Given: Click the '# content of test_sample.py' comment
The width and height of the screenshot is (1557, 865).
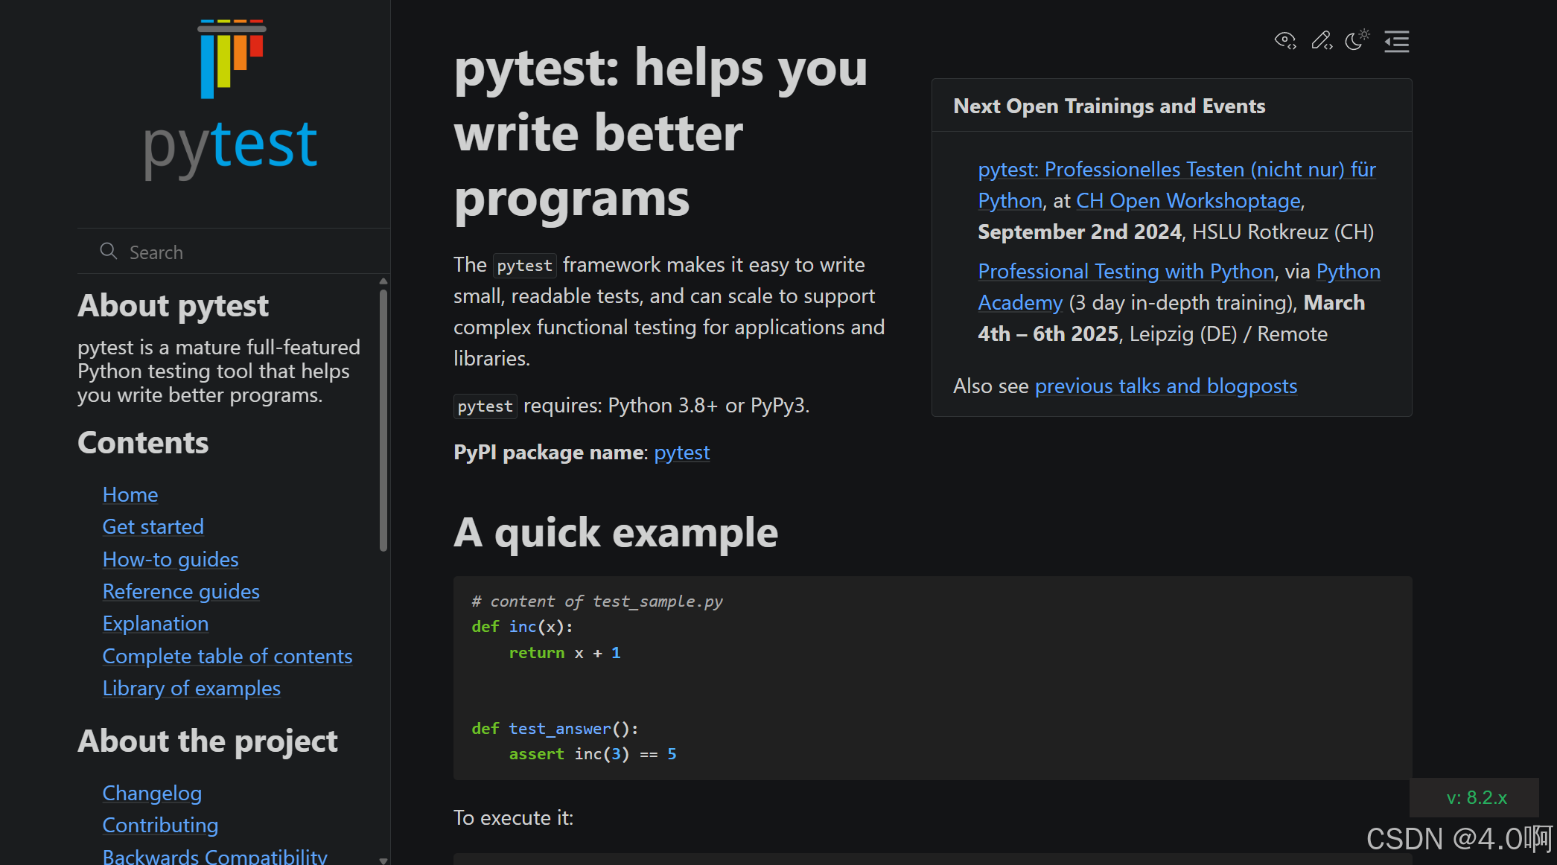Looking at the screenshot, I should [597, 601].
